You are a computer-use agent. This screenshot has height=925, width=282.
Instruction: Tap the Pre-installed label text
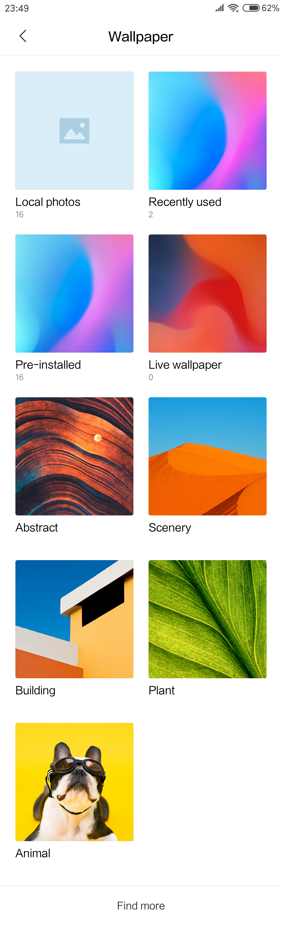(x=48, y=365)
